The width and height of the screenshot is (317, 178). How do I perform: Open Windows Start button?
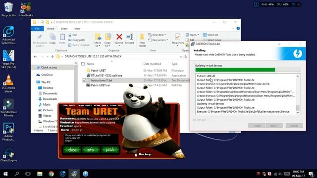[x=5, y=174]
